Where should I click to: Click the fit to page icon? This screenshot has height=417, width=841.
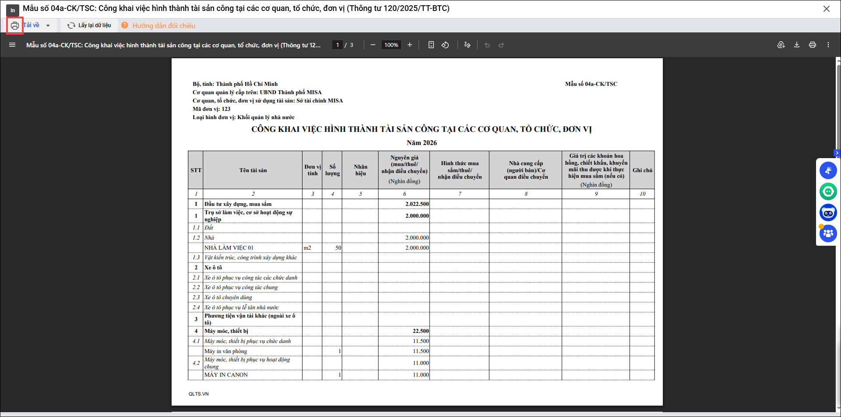pyautogui.click(x=431, y=45)
